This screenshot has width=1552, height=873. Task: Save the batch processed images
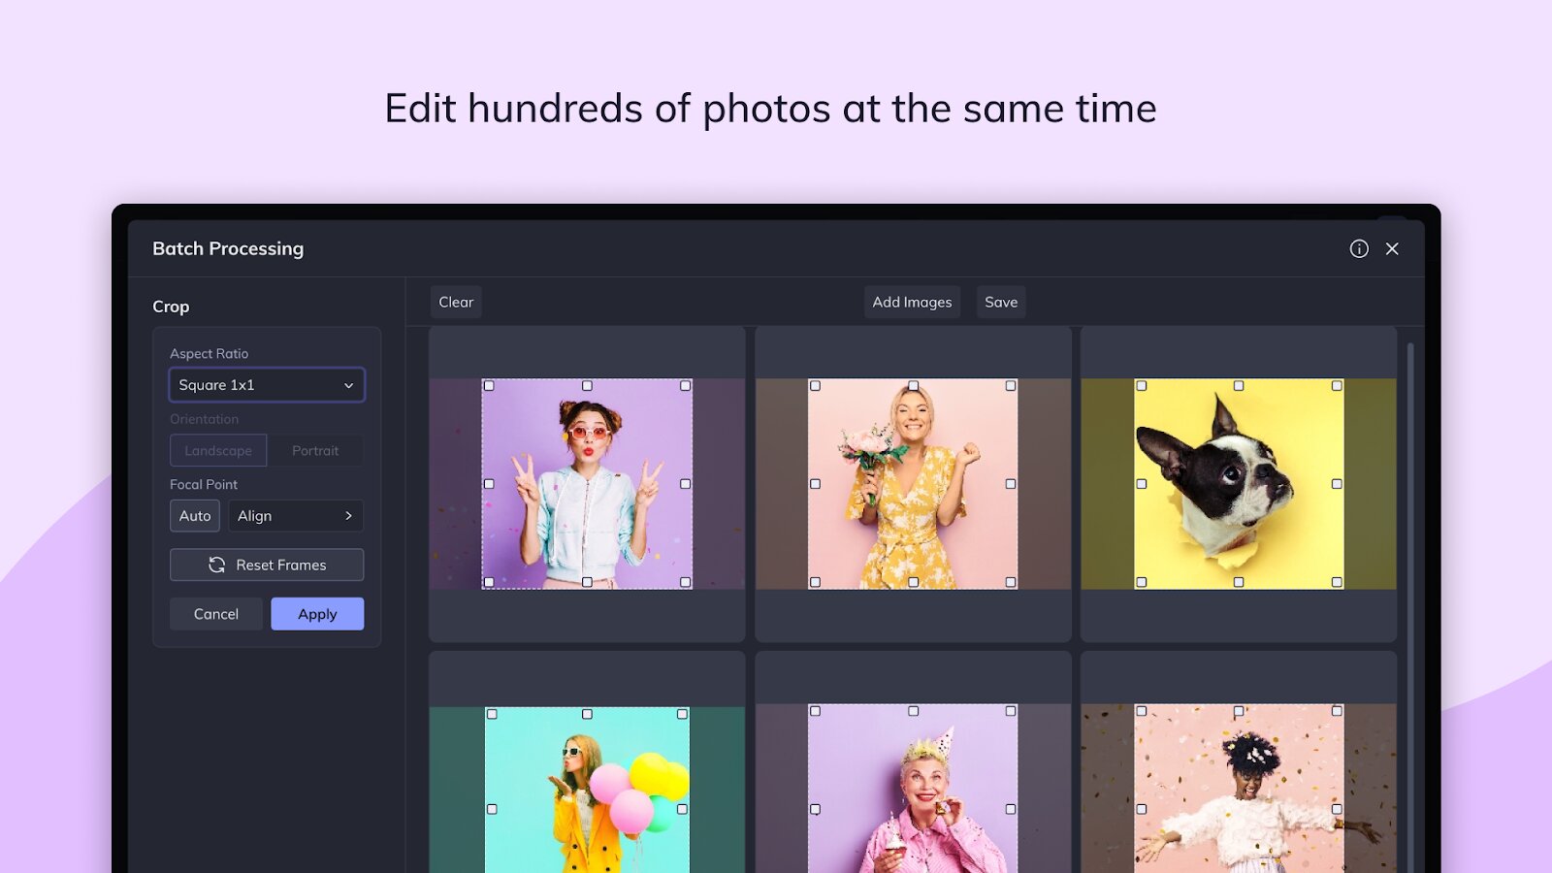[x=1001, y=302]
